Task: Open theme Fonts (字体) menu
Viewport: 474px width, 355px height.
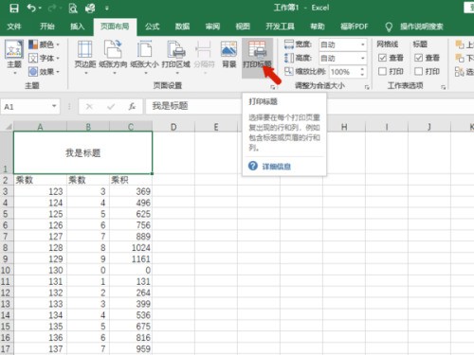Action: tap(44, 58)
